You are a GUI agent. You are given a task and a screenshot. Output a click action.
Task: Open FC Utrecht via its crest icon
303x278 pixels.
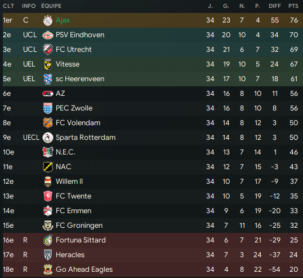point(48,50)
